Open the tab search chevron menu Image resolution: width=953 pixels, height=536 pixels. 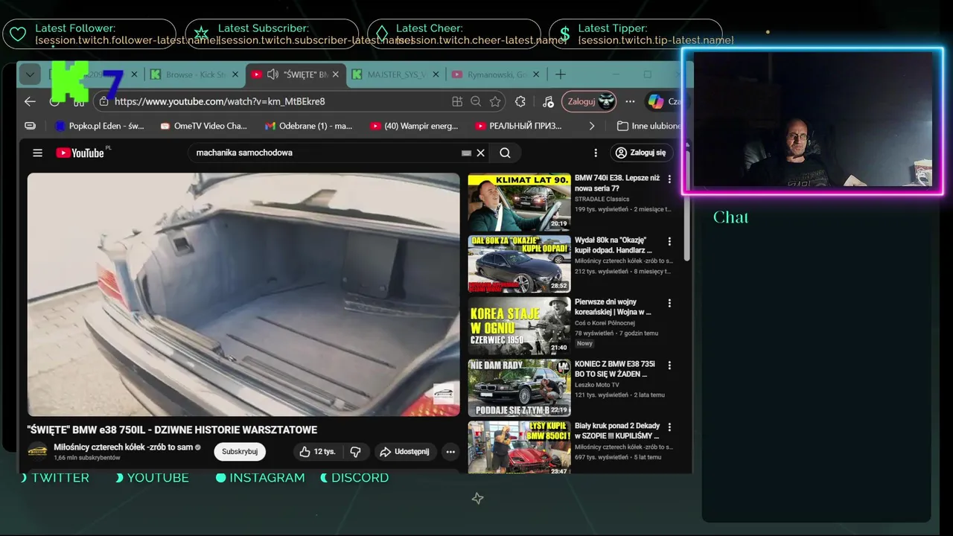[30, 74]
